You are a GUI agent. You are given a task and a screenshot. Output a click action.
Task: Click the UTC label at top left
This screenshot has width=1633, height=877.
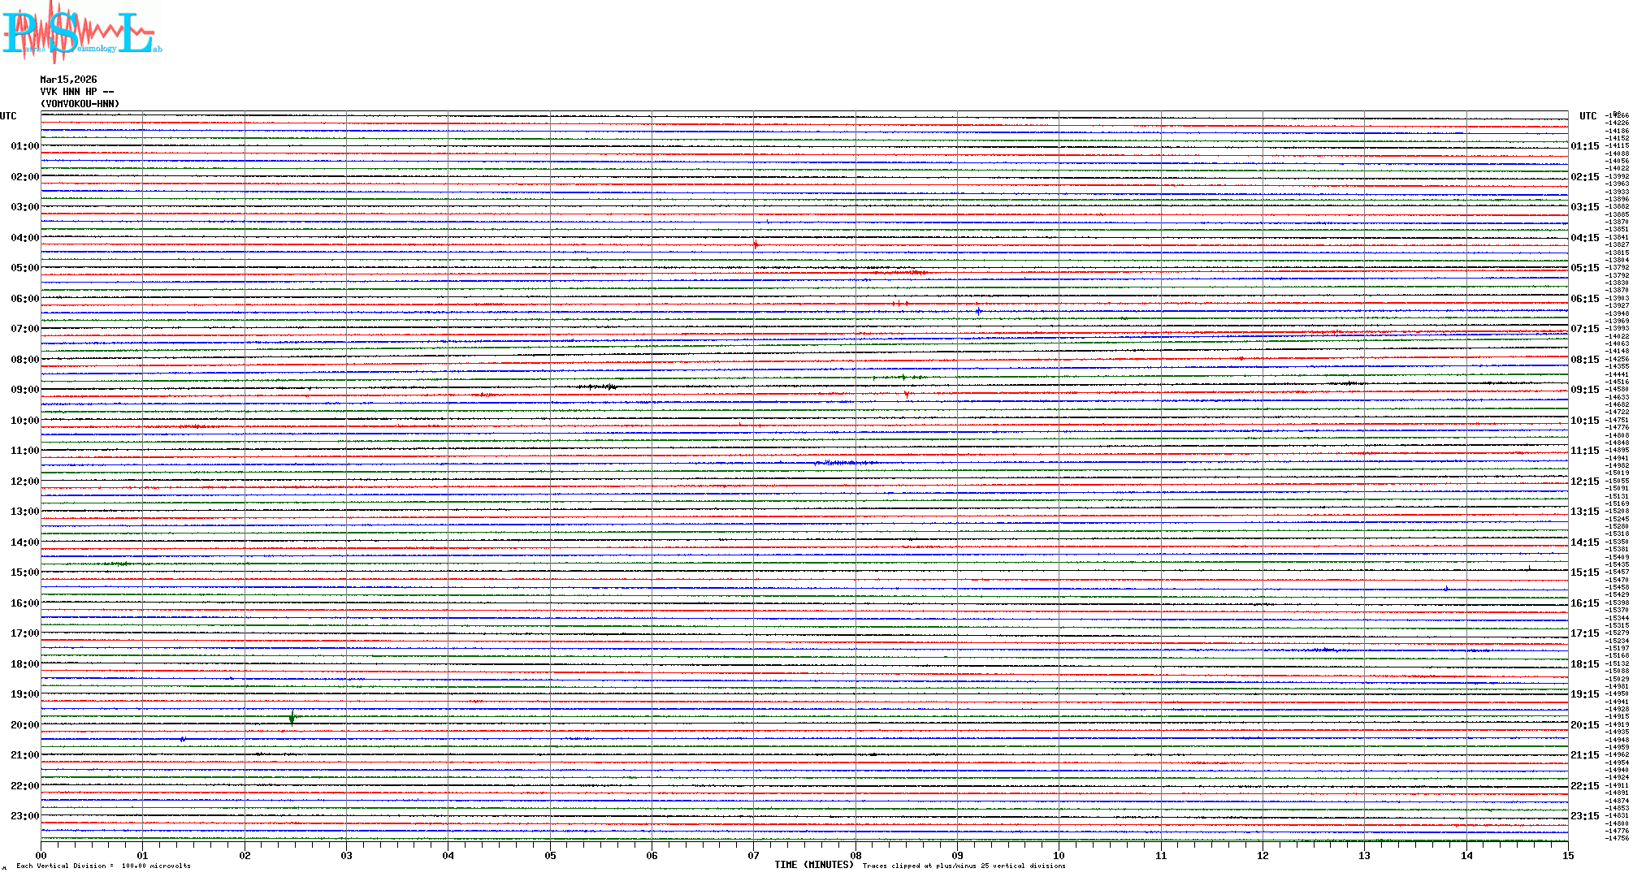click(8, 116)
